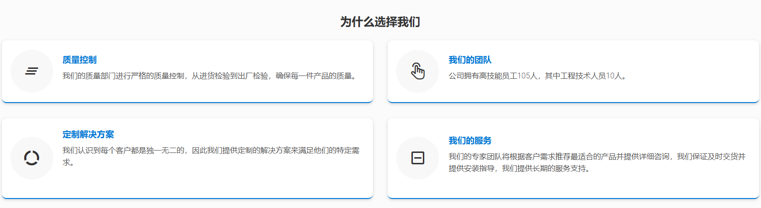
Task: Click the 105 employees description under 我们的团队
Action: pos(538,76)
